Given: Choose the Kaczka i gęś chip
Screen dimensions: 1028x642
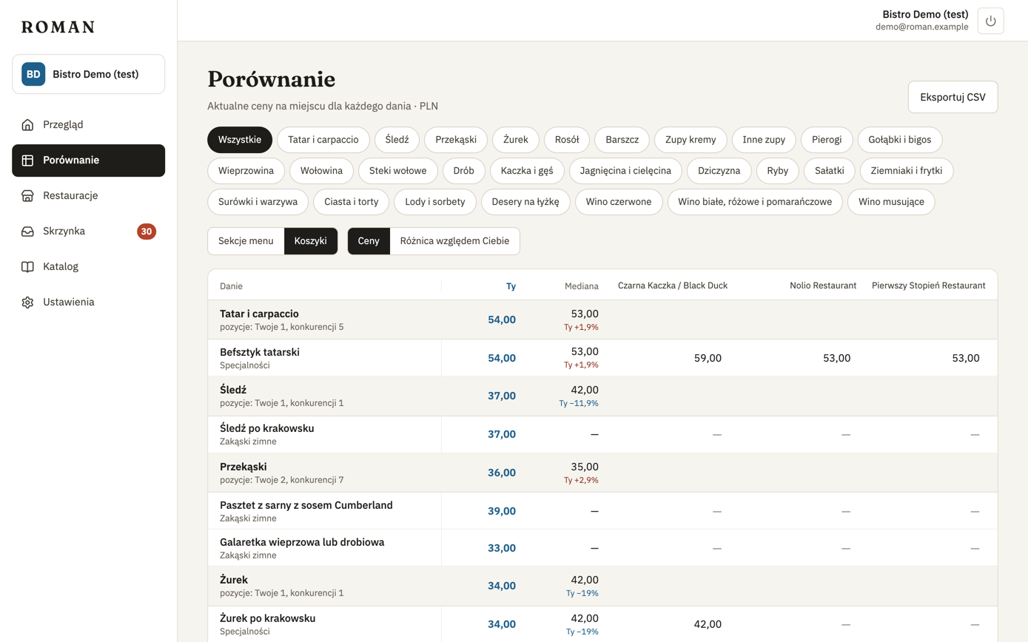Looking at the screenshot, I should coord(527,171).
